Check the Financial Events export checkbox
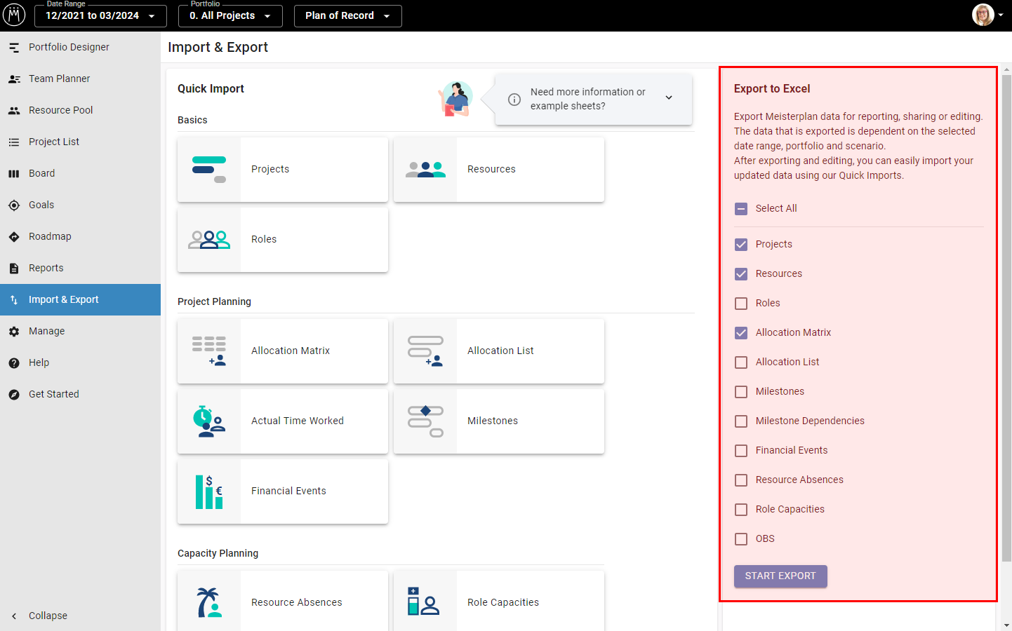The width and height of the screenshot is (1012, 631). point(741,451)
